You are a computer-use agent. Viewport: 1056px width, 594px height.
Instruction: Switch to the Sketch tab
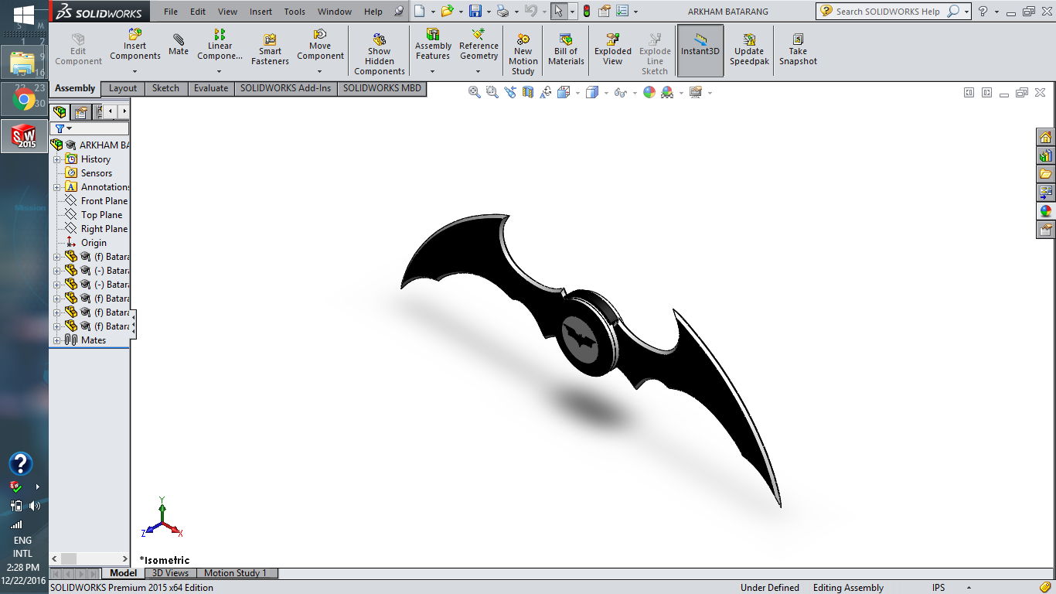click(x=165, y=88)
